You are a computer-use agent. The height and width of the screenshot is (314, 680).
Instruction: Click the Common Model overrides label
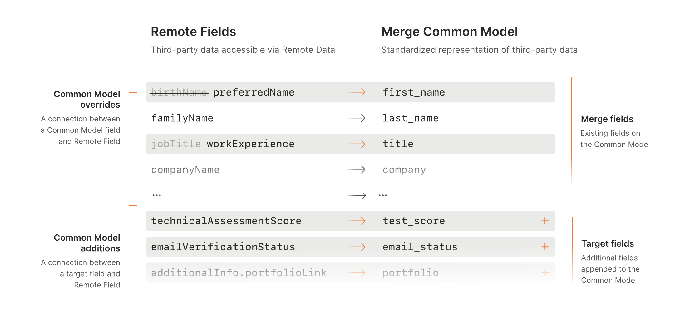[87, 99]
